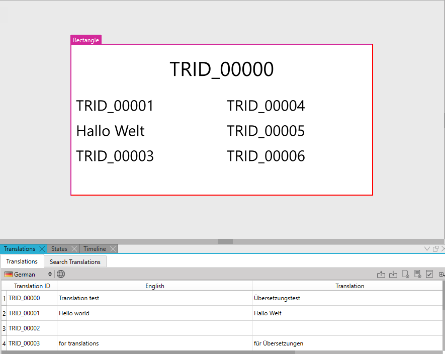The width and height of the screenshot is (445, 354).
Task: Toggle the checkmark validation button
Action: tap(429, 275)
